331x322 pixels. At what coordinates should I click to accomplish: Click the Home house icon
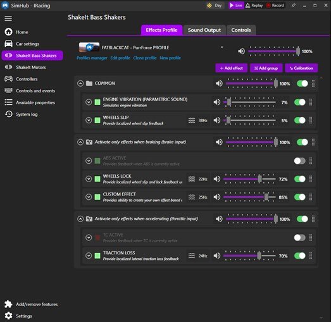(9, 32)
